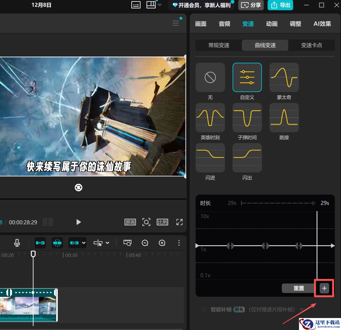Image resolution: width=341 pixels, height=330 pixels.
Task: Enable the 智能补帧 frame interpolation option
Action: click(204, 309)
